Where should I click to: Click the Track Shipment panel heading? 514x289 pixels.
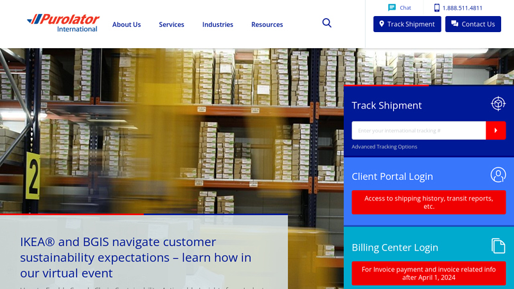(387, 105)
